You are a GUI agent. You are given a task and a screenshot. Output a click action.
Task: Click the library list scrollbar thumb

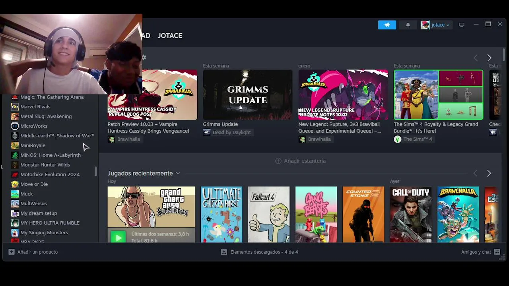click(96, 172)
